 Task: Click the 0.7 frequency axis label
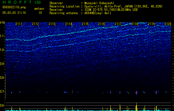[x=2, y=92]
